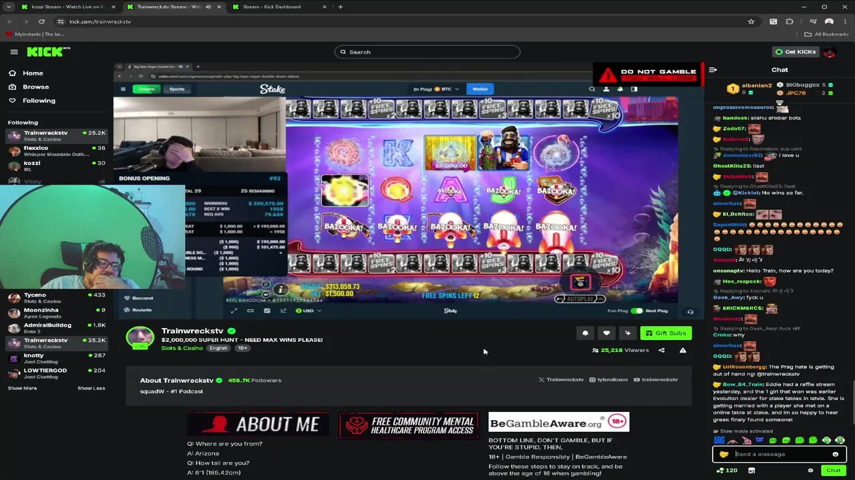Expand recommended list with Show More

22,388
